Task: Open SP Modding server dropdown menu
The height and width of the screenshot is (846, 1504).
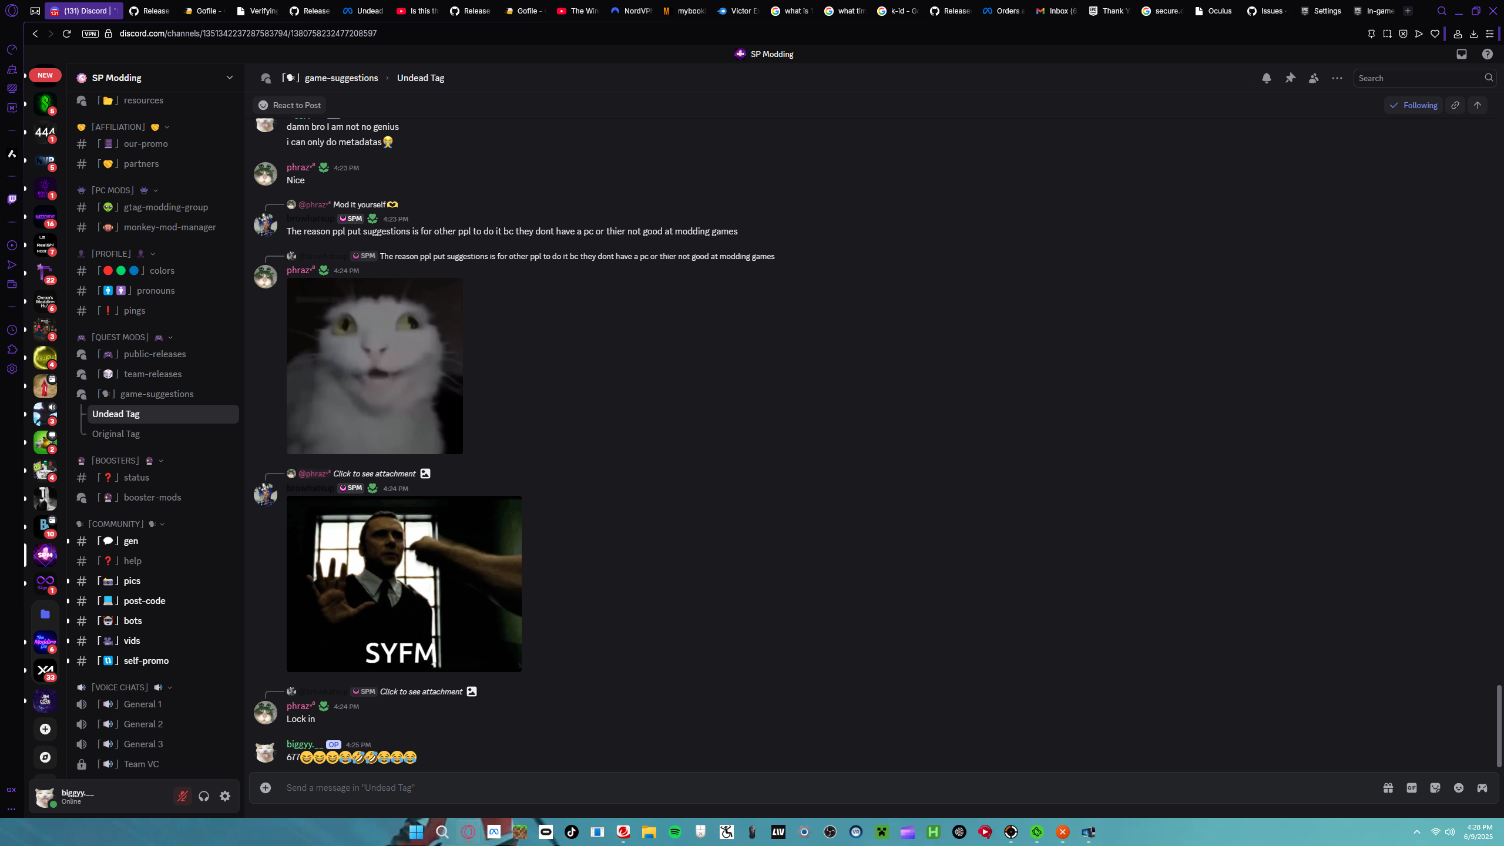Action: click(229, 78)
